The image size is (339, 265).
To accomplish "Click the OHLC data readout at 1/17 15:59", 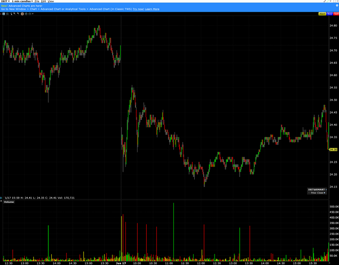I will point(40,198).
